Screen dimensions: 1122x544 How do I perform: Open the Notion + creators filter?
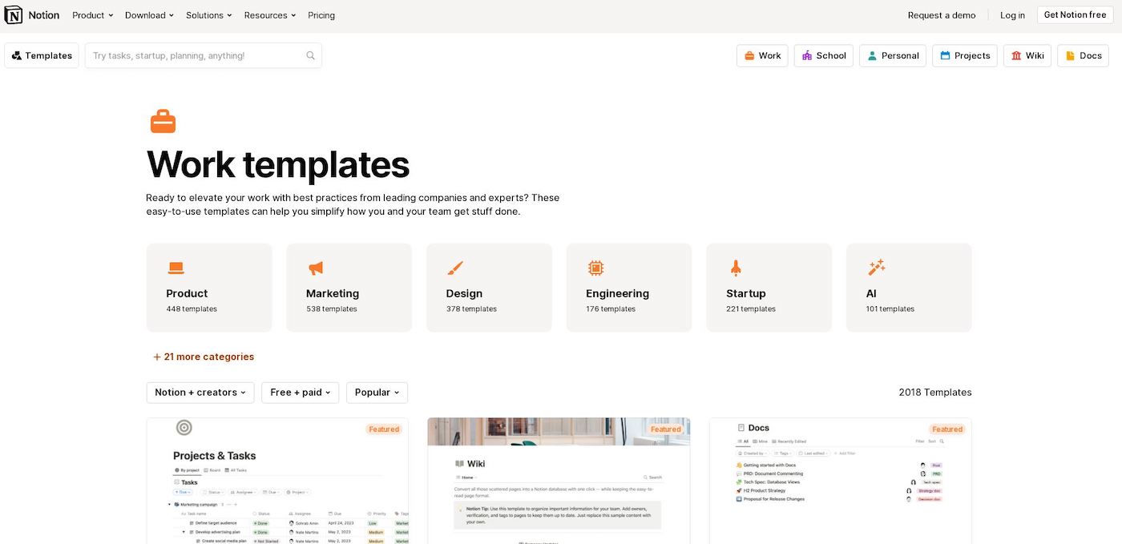[x=200, y=392]
